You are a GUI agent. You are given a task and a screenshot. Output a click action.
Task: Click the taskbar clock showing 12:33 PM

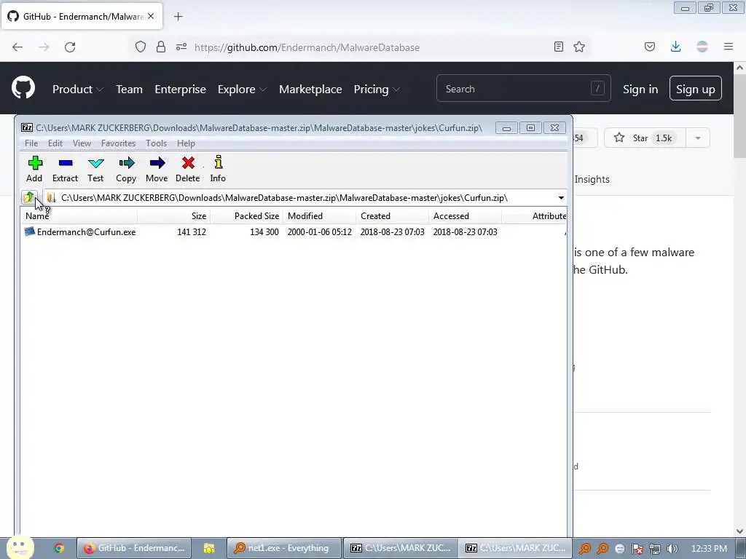pos(709,549)
